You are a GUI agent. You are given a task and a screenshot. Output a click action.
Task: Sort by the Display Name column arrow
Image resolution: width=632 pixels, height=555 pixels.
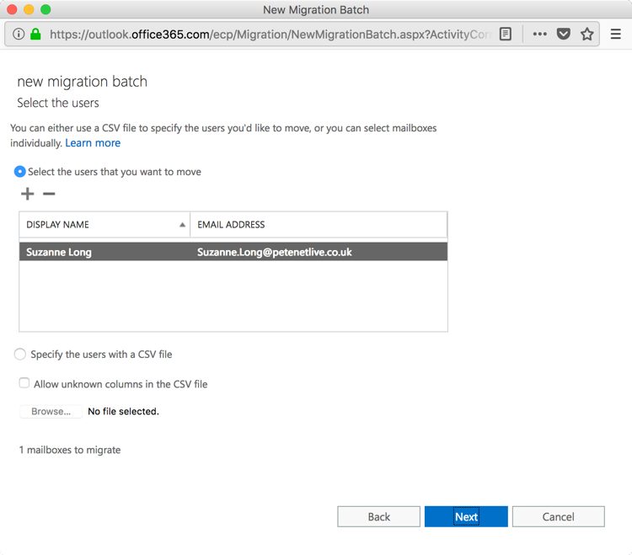[182, 225]
